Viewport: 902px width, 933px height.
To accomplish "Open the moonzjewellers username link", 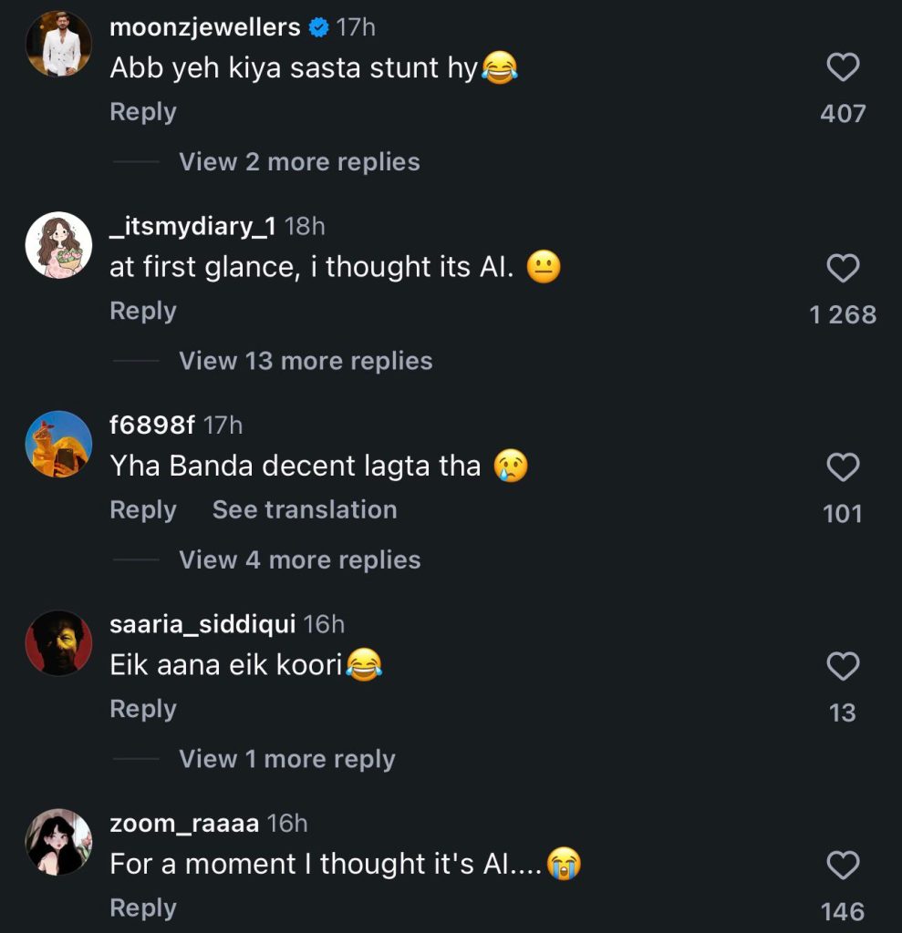I will point(204,27).
